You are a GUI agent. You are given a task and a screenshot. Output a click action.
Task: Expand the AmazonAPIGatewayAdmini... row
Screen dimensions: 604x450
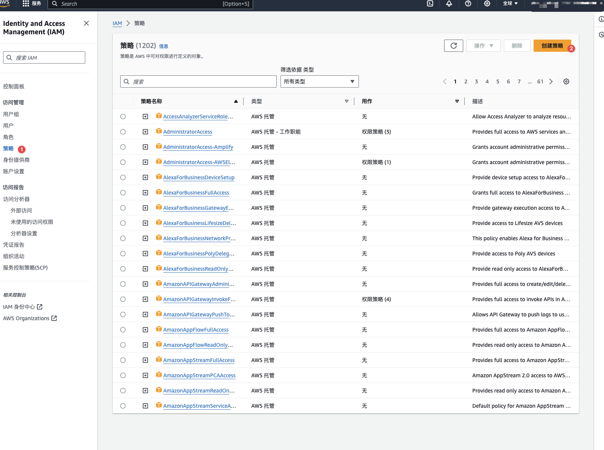coord(145,284)
